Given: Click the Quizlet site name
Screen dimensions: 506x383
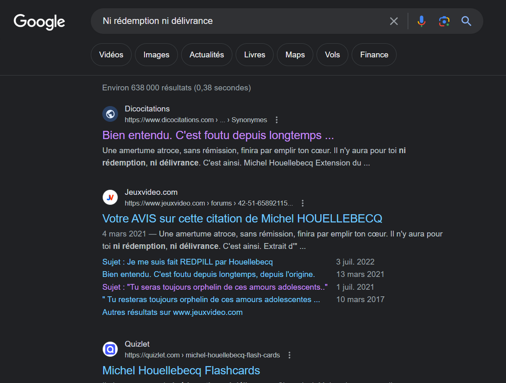Looking at the screenshot, I should [137, 344].
